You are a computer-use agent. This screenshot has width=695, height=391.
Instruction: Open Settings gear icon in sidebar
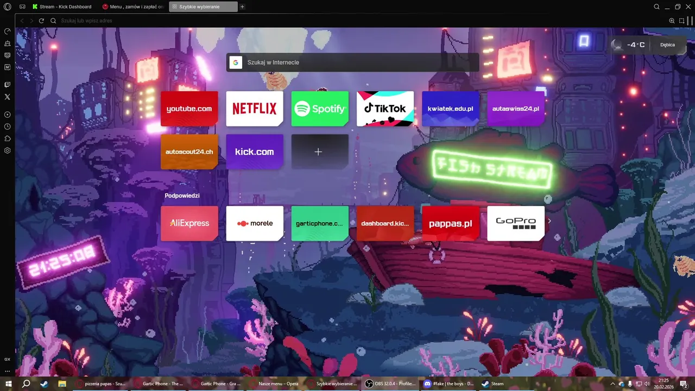tap(7, 150)
